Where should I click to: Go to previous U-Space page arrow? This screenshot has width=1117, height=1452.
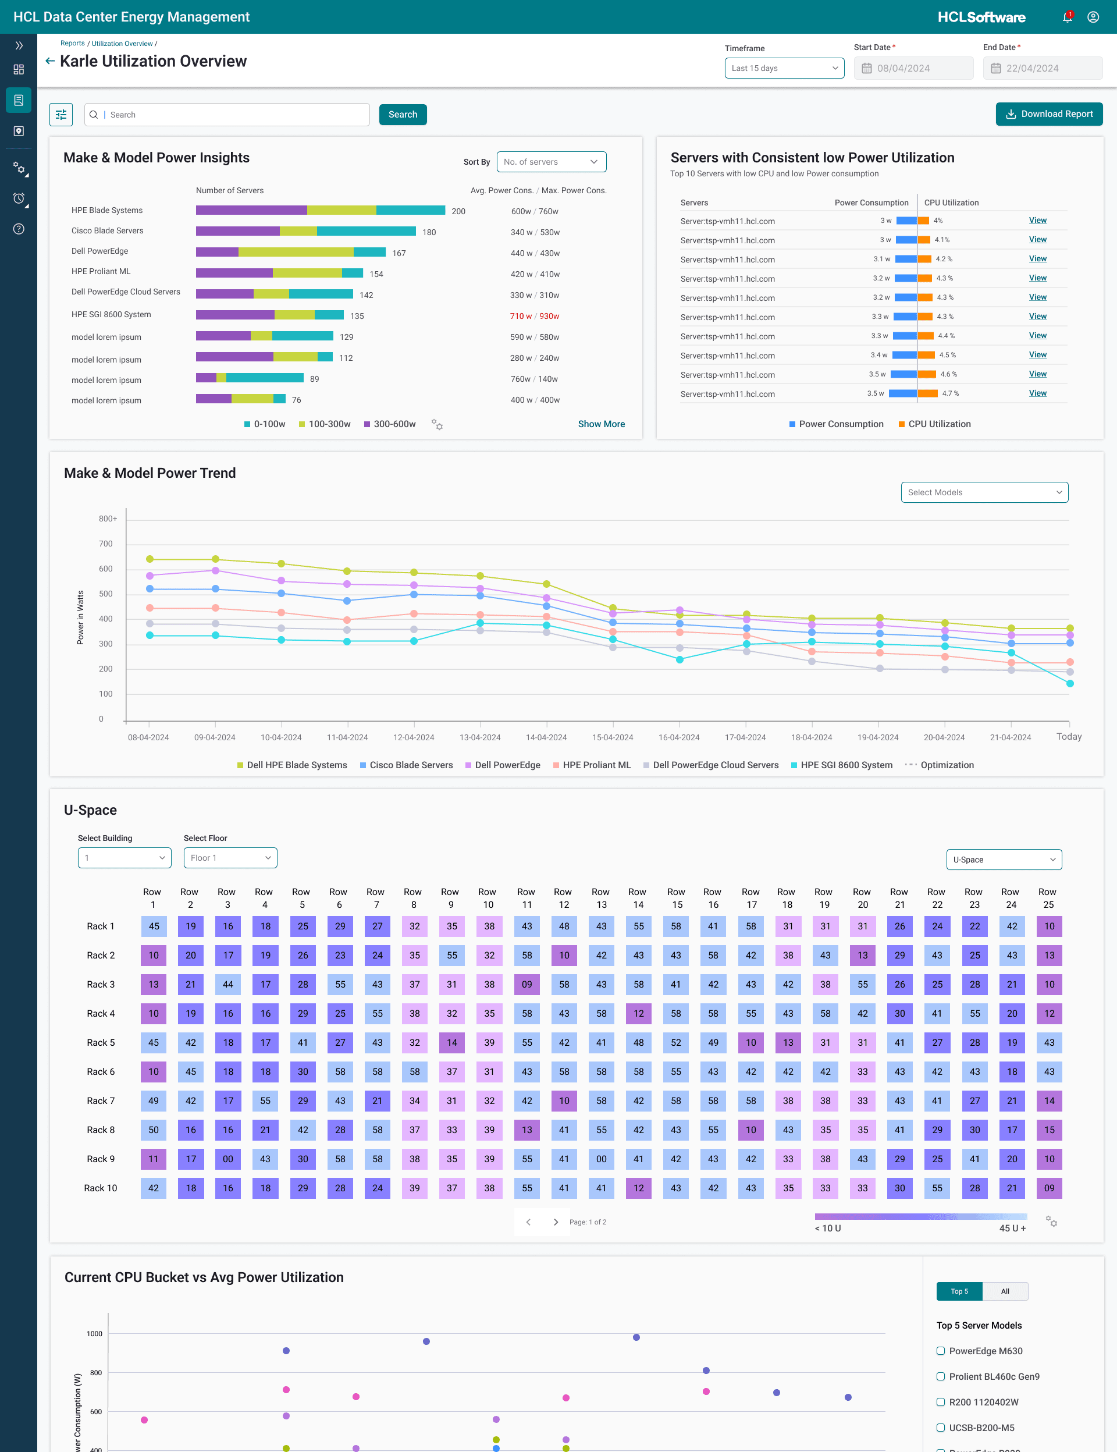[x=528, y=1222]
